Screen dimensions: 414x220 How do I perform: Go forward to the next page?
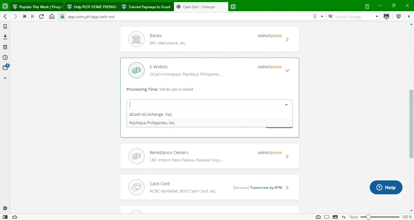[x=15, y=16]
